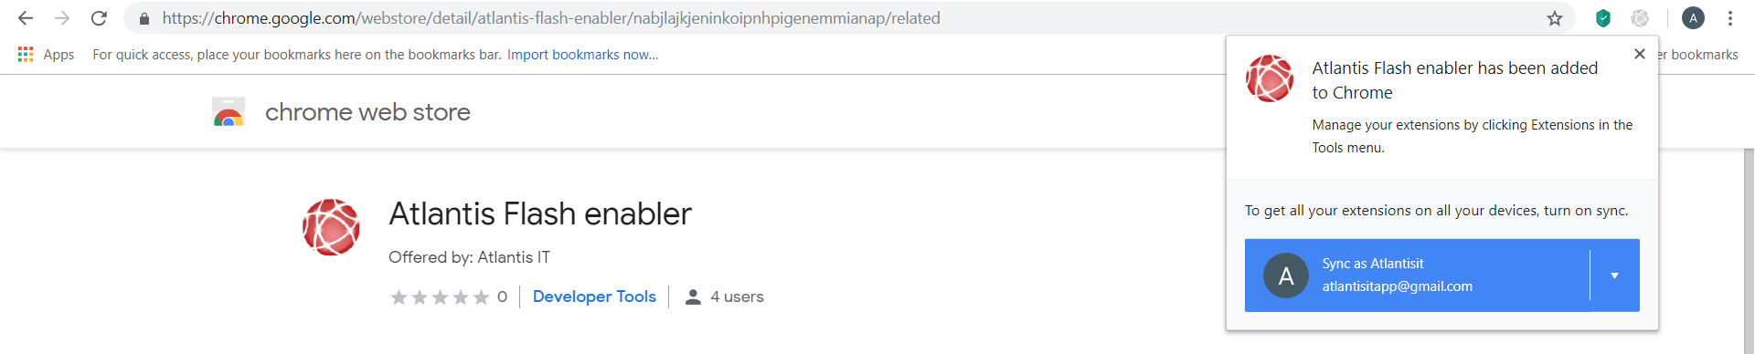Click the address bar URL
1755x354 pixels.
tap(551, 18)
